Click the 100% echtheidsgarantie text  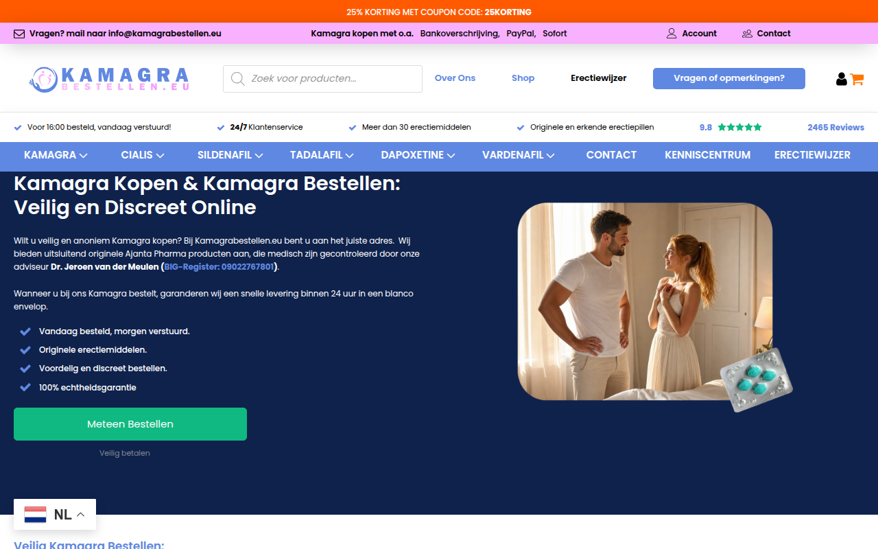[x=88, y=388]
